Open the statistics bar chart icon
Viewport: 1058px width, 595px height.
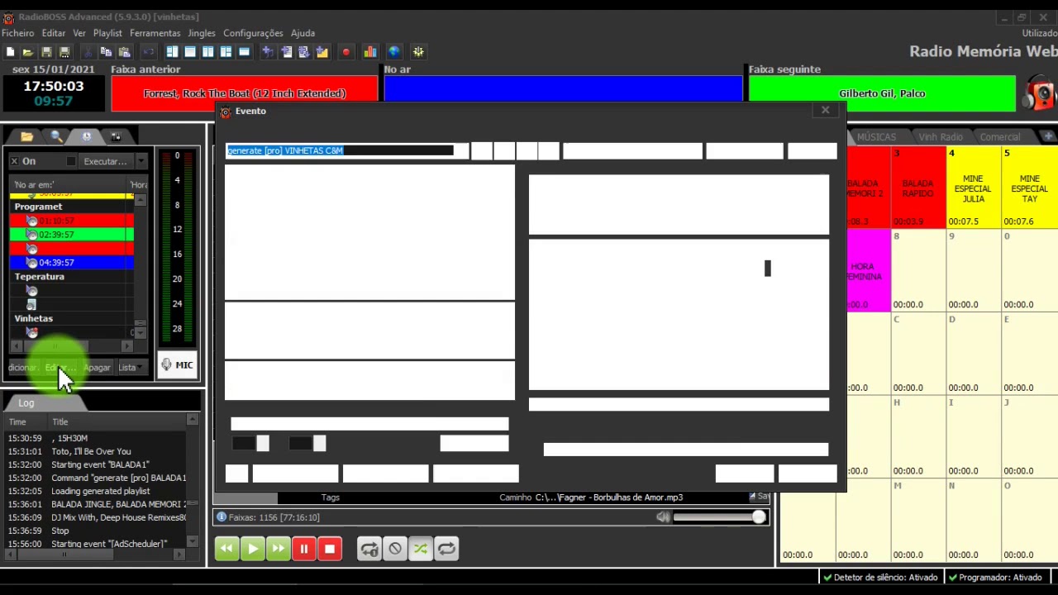369,52
